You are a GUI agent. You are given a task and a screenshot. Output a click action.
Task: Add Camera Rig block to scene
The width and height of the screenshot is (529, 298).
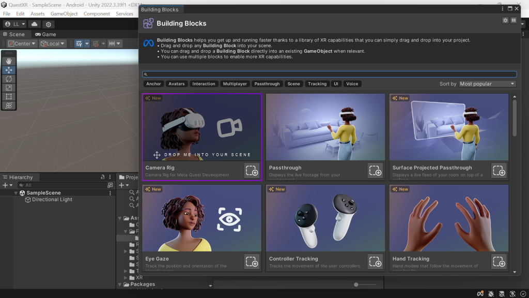tap(252, 171)
